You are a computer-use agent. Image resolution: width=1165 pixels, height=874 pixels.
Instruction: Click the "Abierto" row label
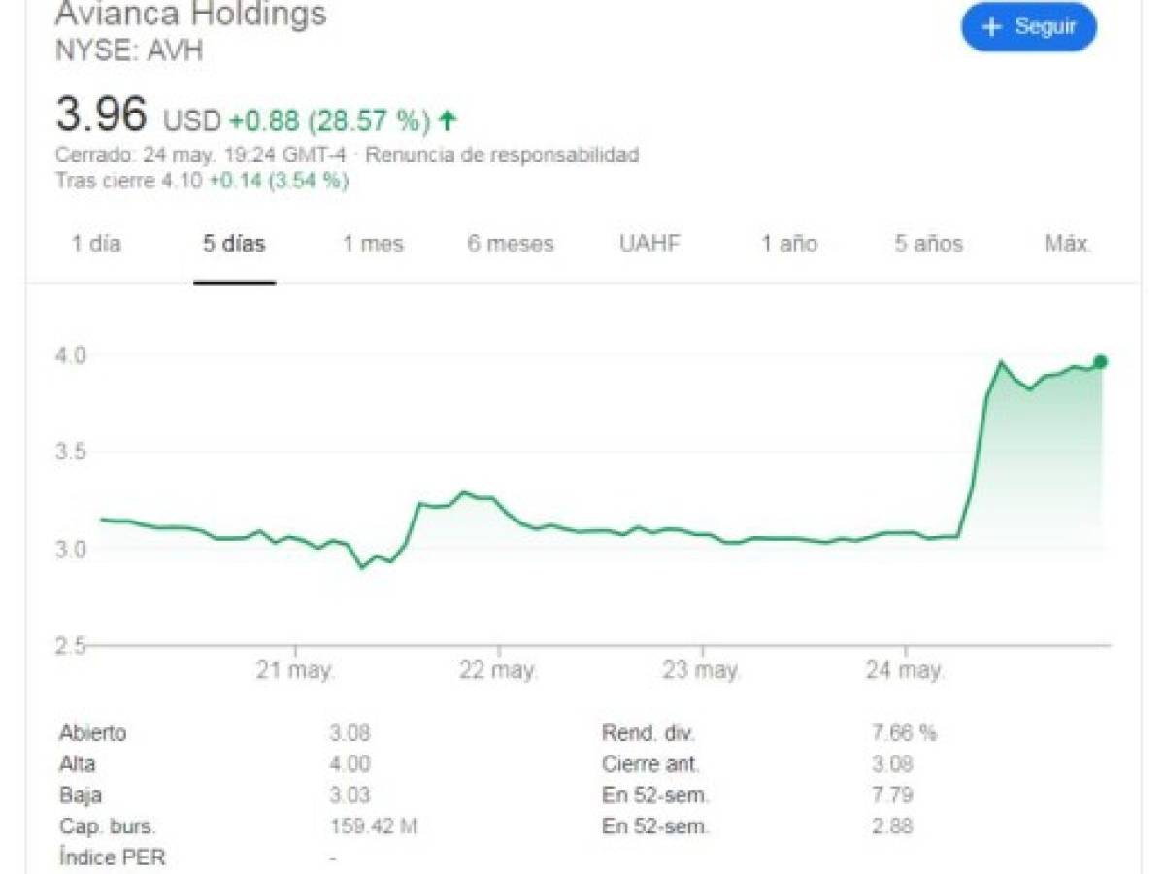[92, 733]
